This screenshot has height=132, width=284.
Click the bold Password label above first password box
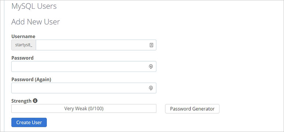(22, 58)
